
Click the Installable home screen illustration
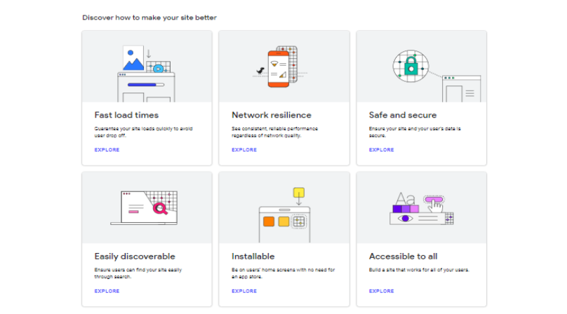point(285,215)
